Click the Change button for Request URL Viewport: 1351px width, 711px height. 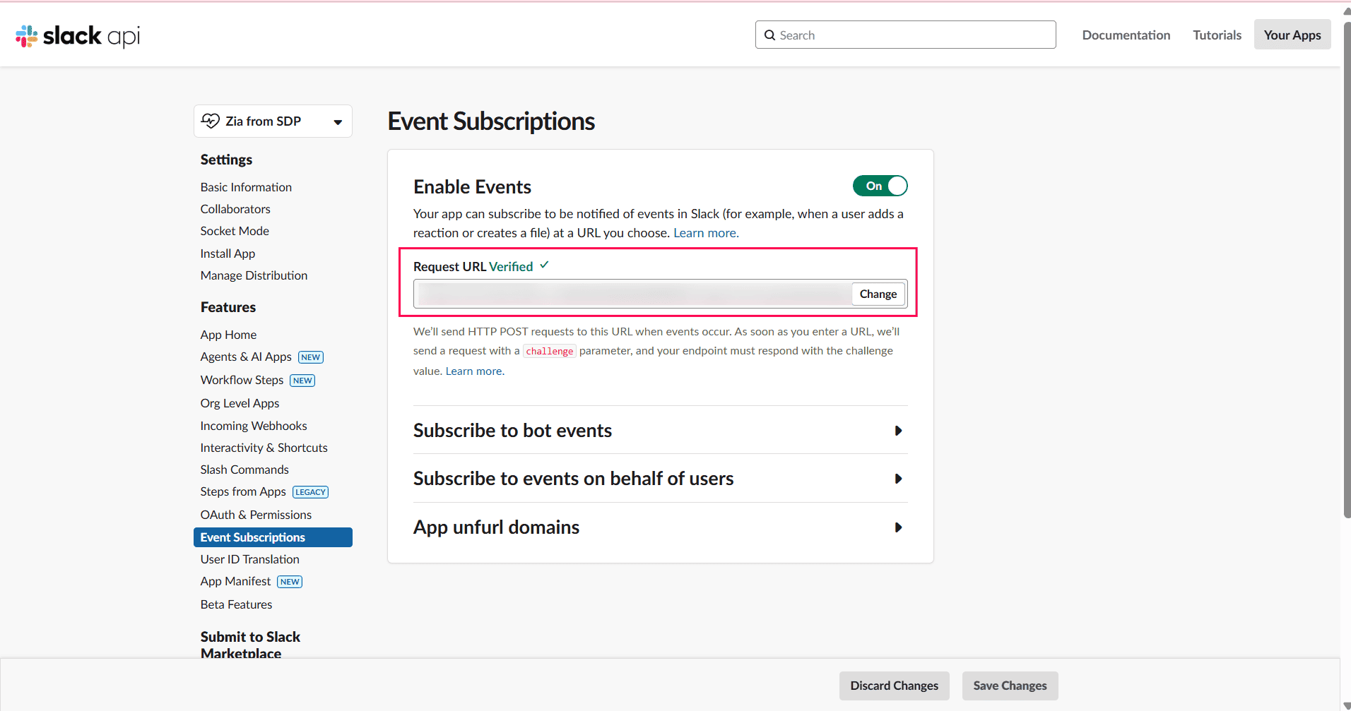point(878,294)
